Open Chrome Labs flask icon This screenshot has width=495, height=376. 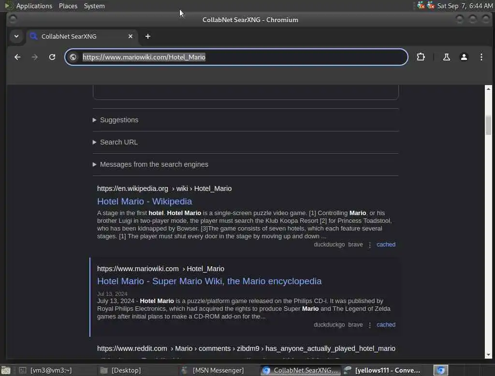(x=446, y=57)
